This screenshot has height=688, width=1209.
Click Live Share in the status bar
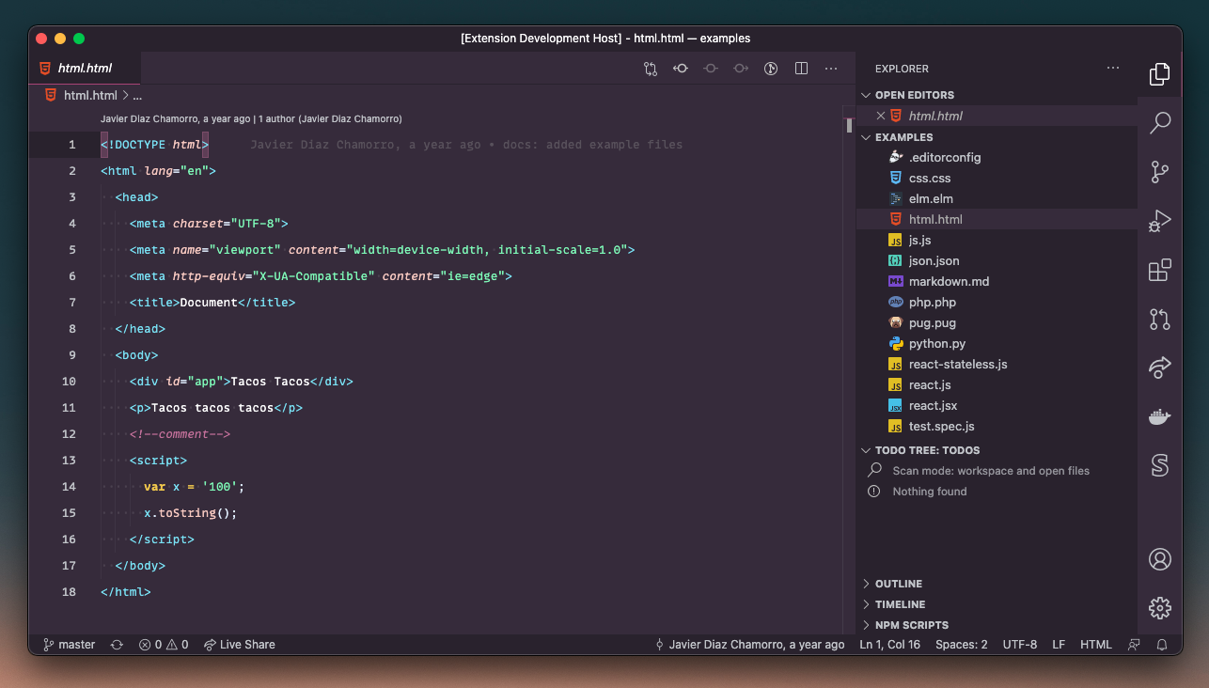(x=240, y=645)
